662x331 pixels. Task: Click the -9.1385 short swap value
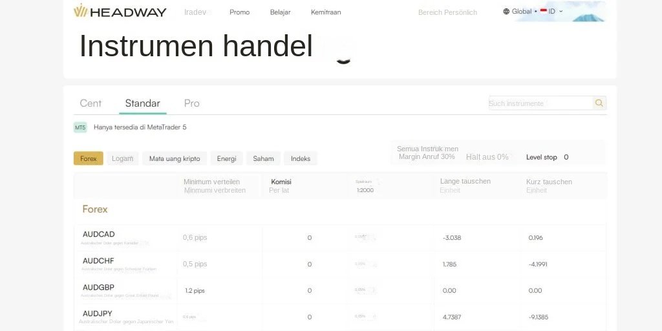[539, 317]
